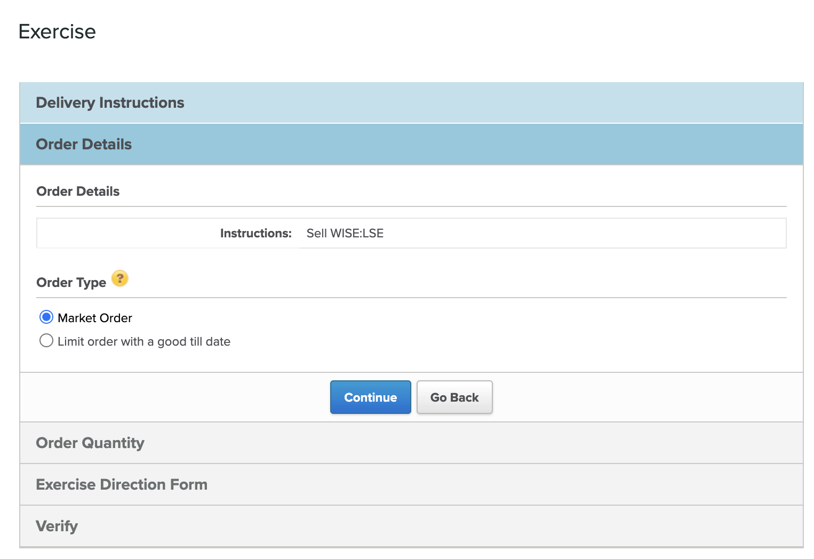Image resolution: width=814 pixels, height=559 pixels.
Task: Open the Order Type help icon
Action: pyautogui.click(x=120, y=278)
